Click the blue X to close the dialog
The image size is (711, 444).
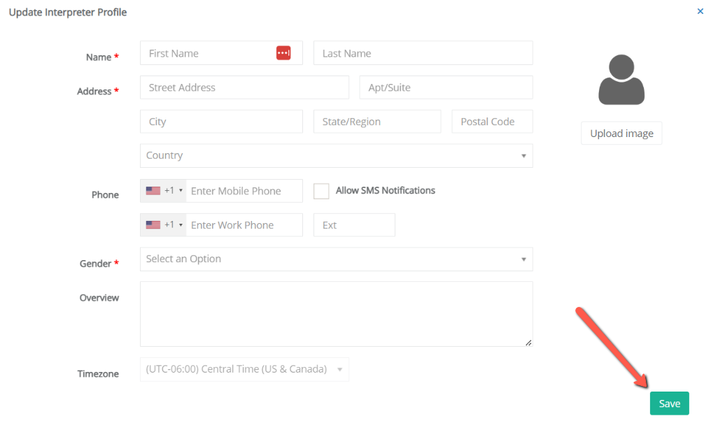700,11
